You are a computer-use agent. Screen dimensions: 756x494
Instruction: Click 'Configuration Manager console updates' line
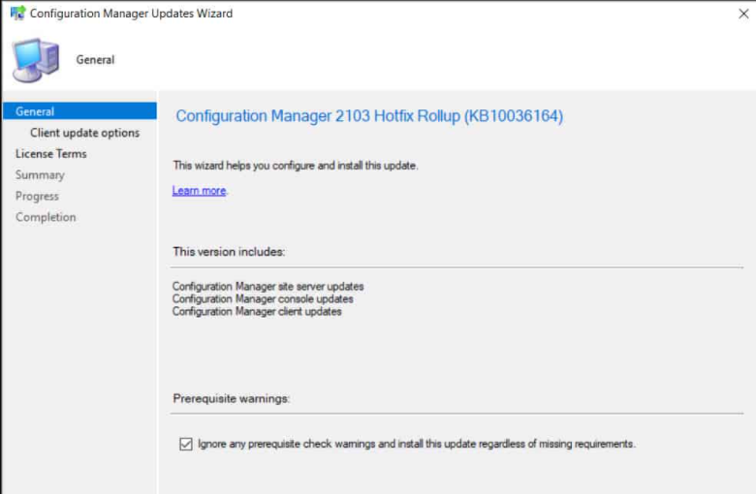click(x=263, y=298)
